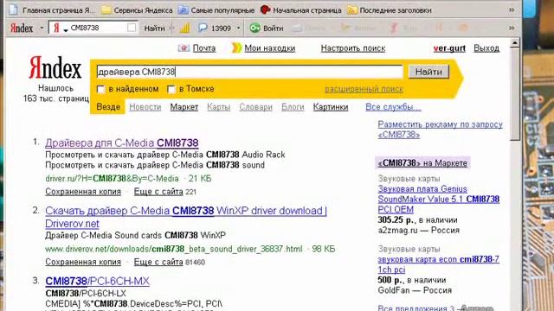The height and width of the screenshot is (311, 554).
Task: Click the scrollbar up arrow
Action: click(x=515, y=43)
